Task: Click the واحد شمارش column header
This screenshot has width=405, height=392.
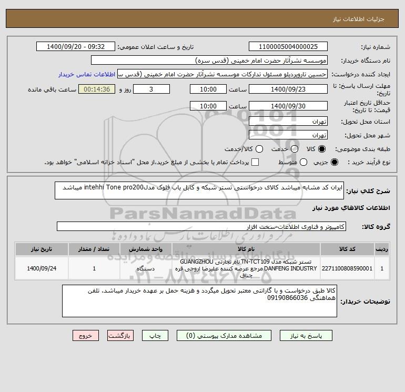Action: (x=146, y=249)
